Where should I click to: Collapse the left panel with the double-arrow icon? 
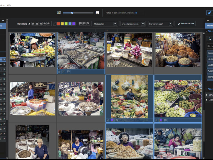pos(3,21)
